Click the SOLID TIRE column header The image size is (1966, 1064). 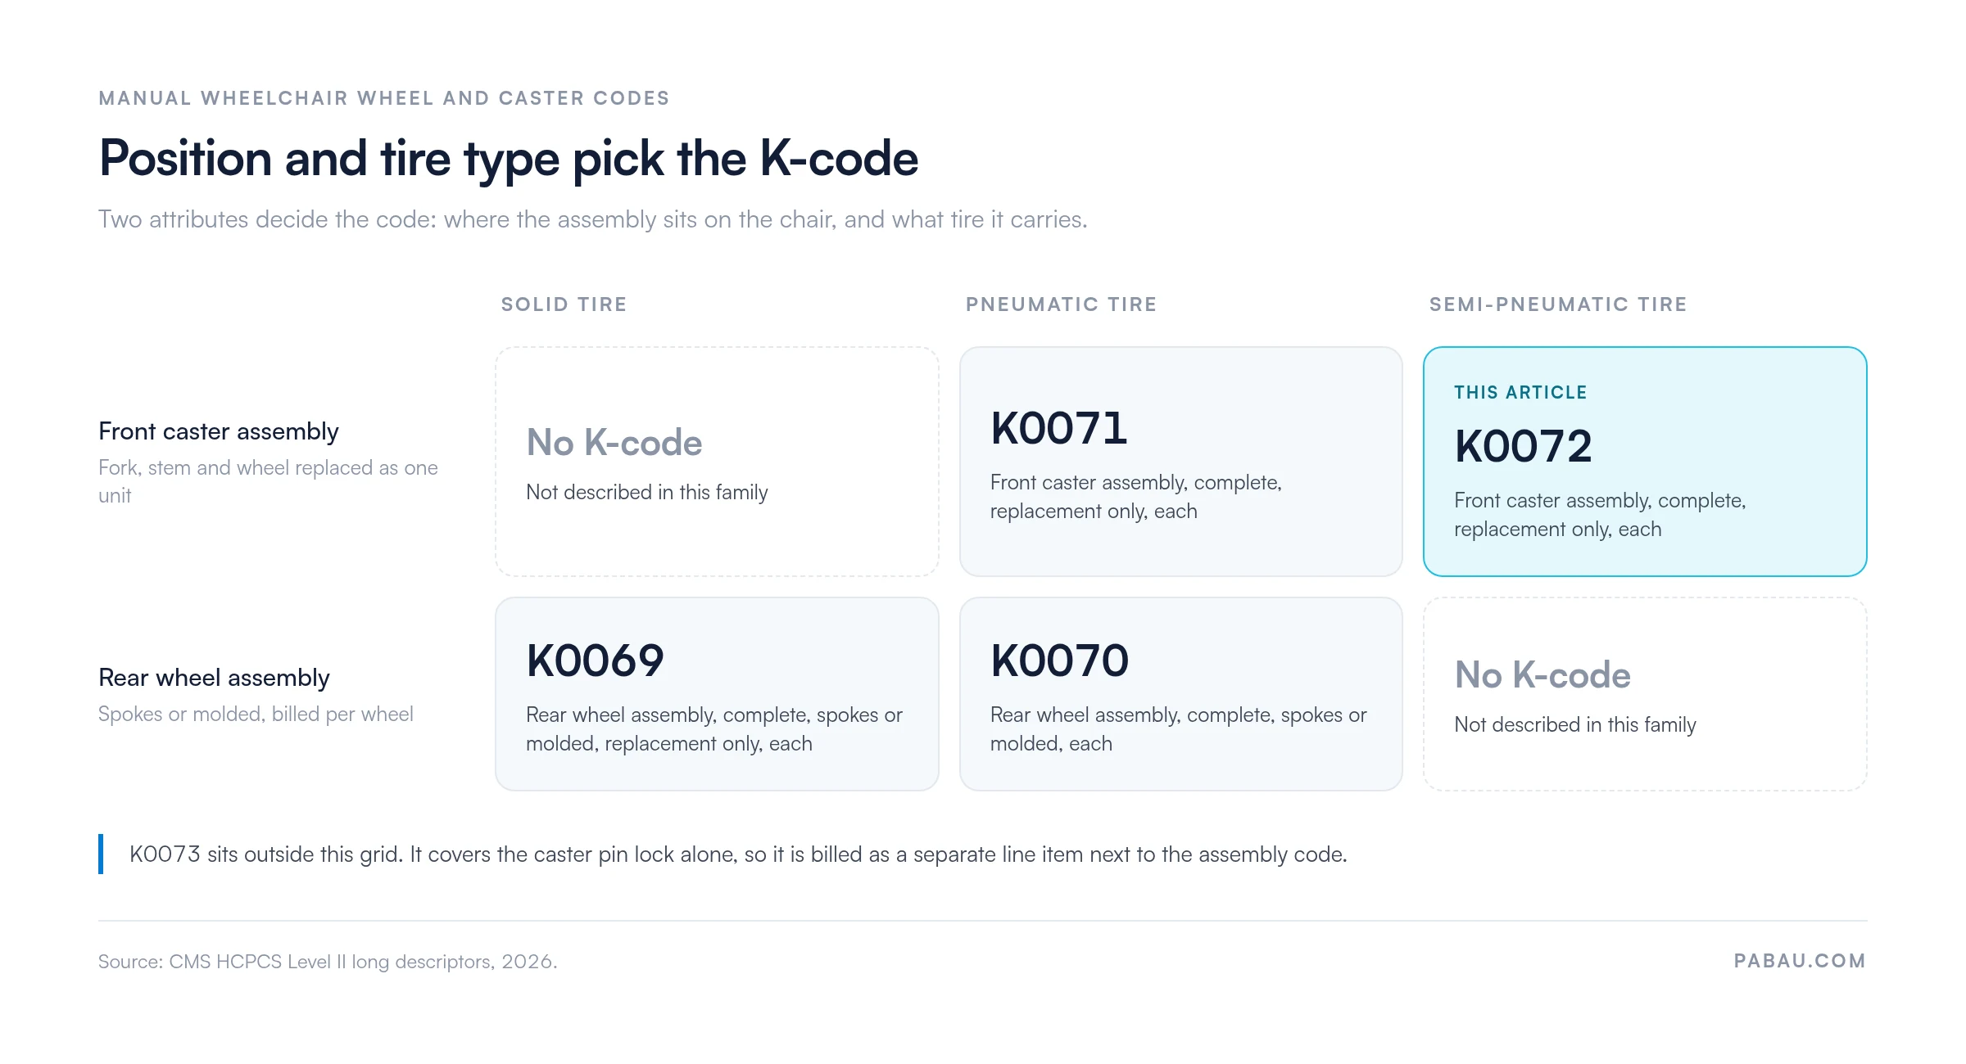tap(564, 304)
